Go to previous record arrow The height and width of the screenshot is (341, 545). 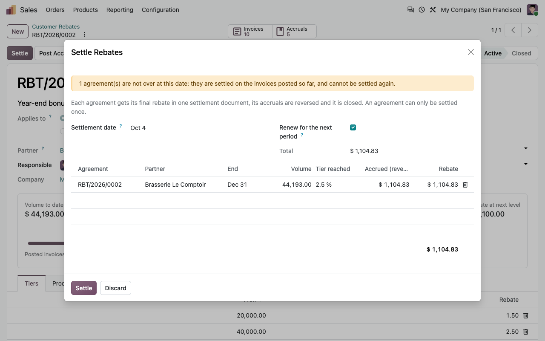[x=513, y=30]
